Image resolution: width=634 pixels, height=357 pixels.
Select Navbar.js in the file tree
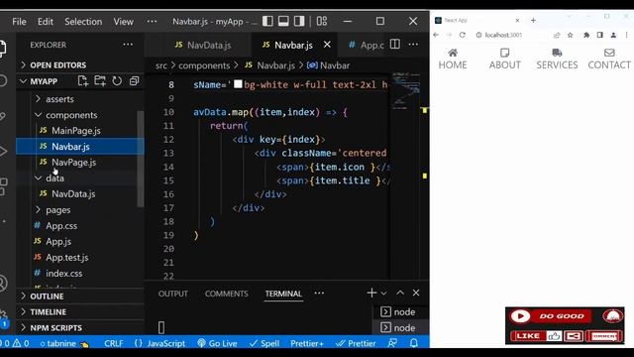click(79, 147)
